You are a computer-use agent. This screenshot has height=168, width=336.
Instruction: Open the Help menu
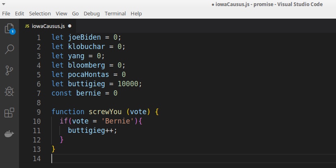[136, 13]
